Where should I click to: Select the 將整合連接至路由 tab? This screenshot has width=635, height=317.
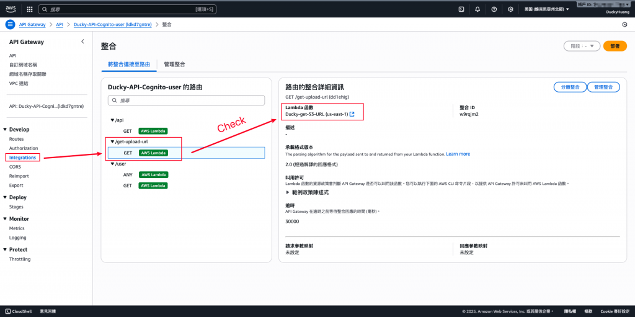(x=129, y=65)
